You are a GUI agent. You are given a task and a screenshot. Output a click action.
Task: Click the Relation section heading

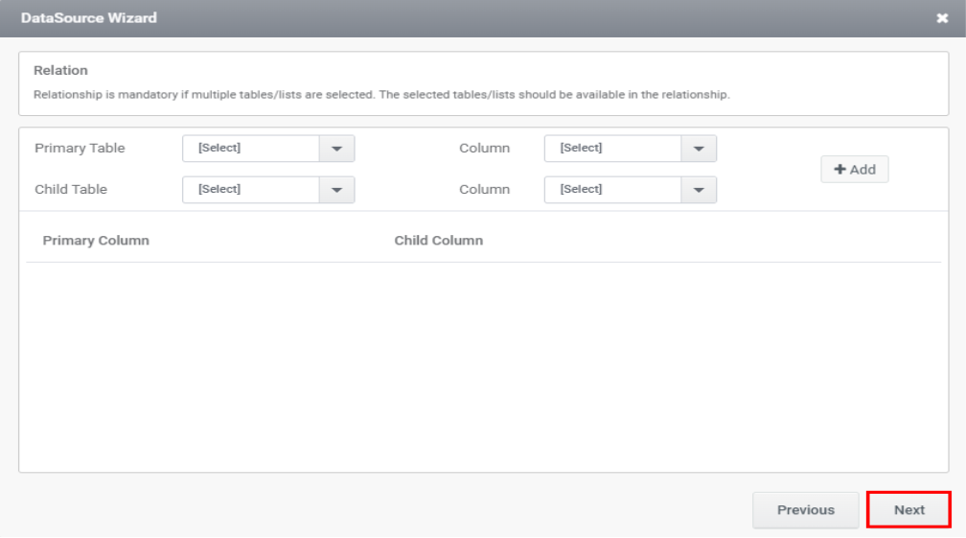60,70
